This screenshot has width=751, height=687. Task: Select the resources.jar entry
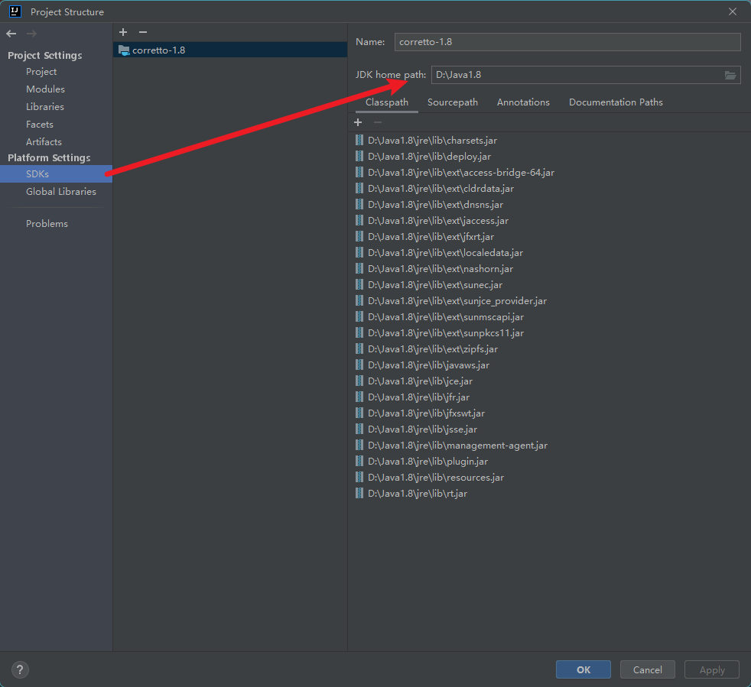pos(435,478)
